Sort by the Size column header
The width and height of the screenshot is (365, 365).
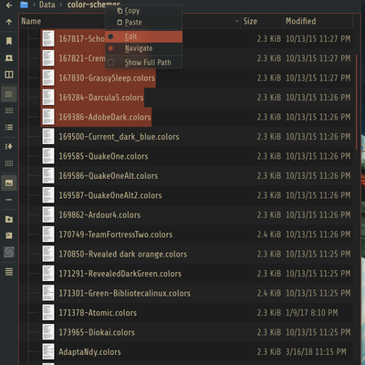262,21
